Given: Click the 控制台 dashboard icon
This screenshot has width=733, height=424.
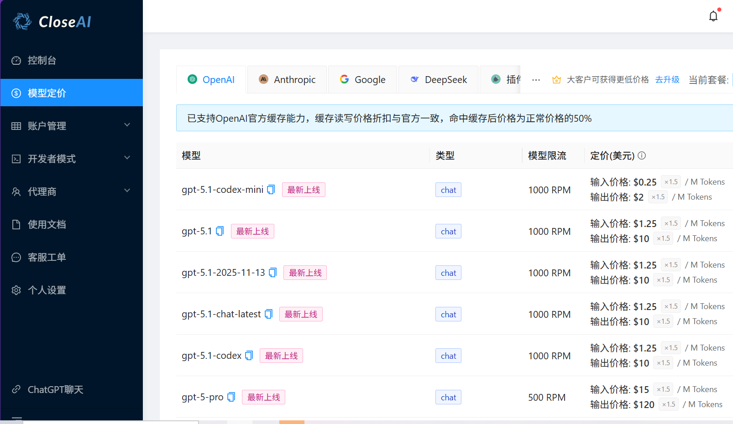Looking at the screenshot, I should tap(16, 60).
